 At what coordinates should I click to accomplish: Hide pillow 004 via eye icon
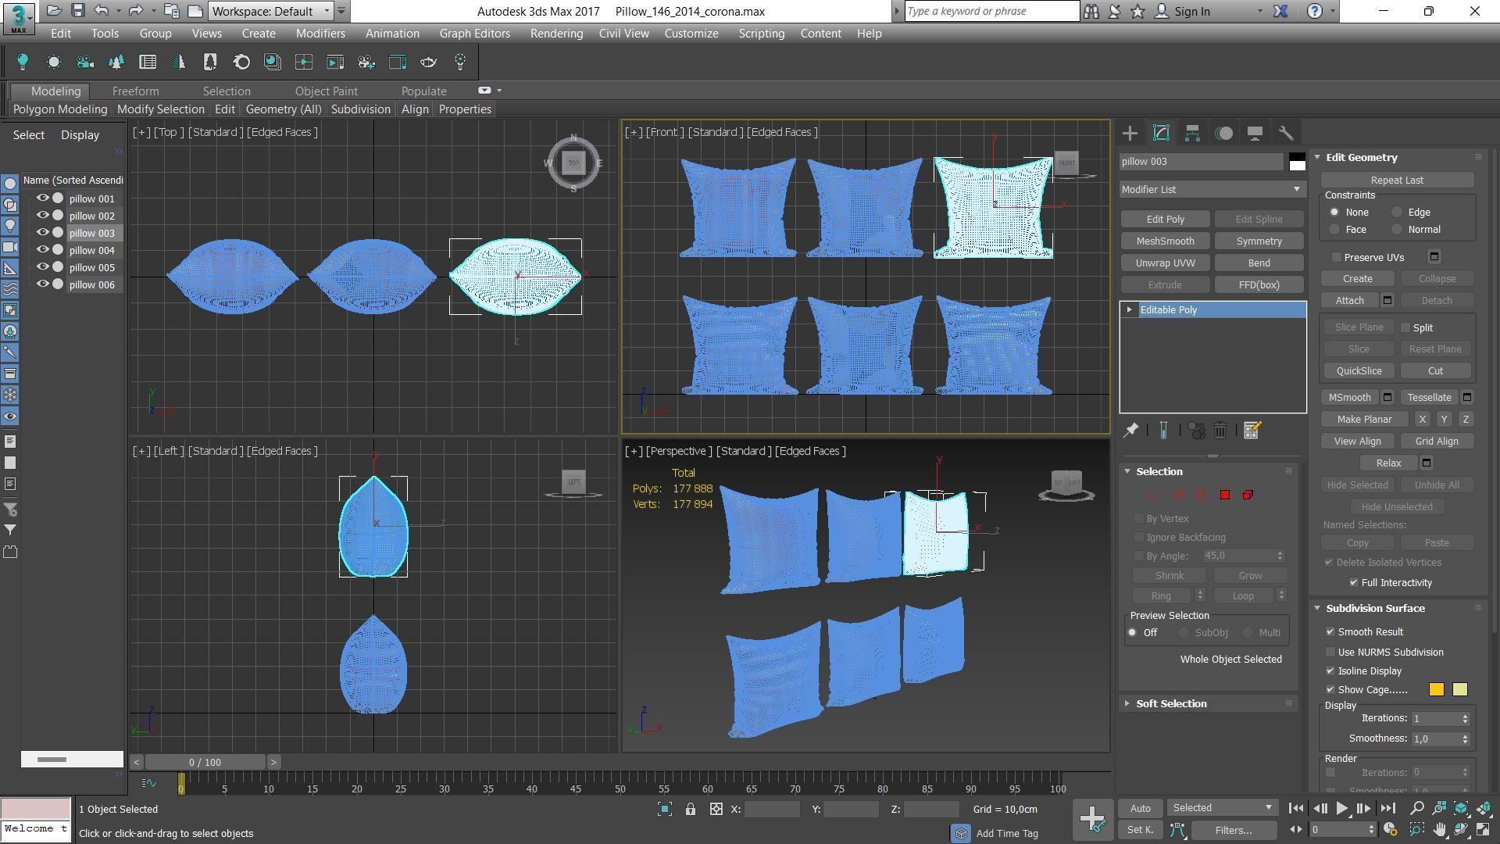tap(43, 250)
